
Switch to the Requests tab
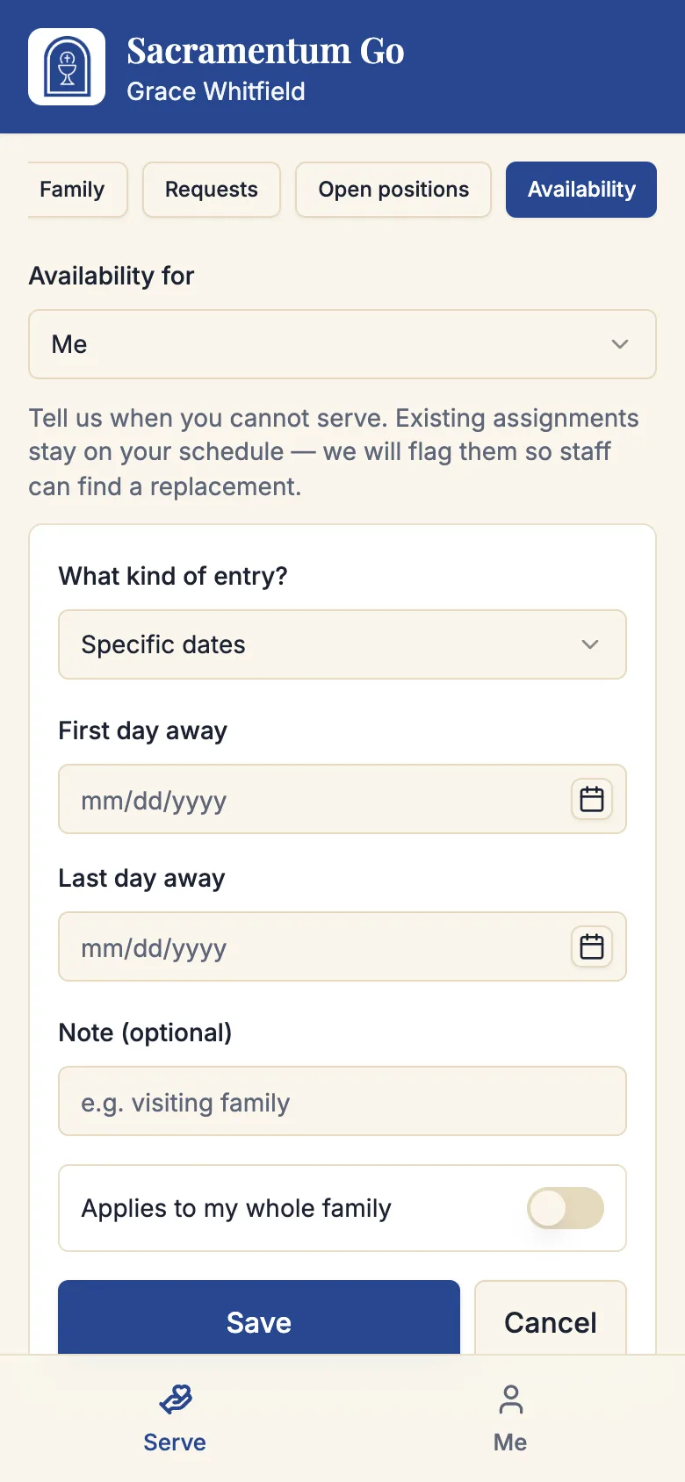click(x=212, y=190)
